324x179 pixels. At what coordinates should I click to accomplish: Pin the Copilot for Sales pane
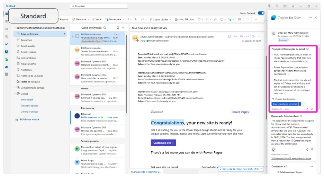pyautogui.click(x=310, y=17)
